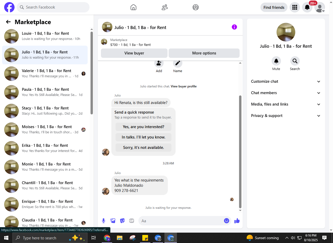
Task: Send quick response Sorry, it's not available.
Action: 144,148
